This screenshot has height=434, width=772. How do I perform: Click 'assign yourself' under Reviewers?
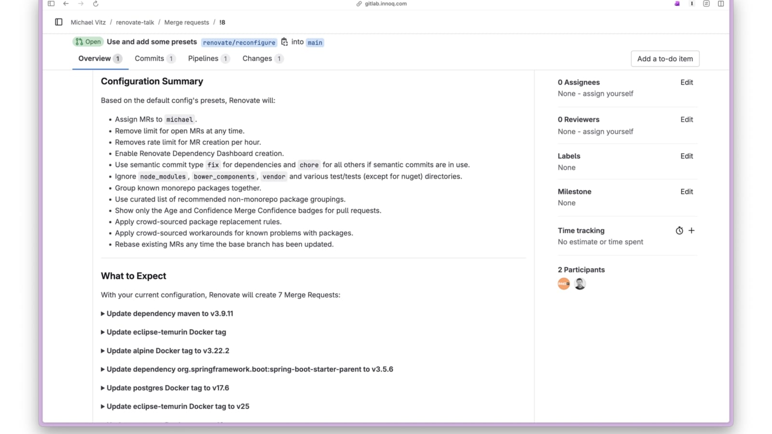click(x=608, y=131)
